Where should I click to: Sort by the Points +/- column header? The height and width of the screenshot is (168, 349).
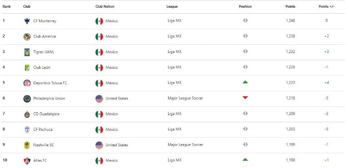(x=327, y=6)
